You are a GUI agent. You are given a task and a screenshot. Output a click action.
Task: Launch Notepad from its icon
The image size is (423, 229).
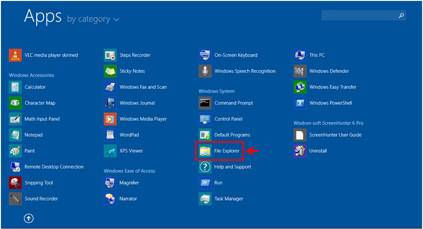point(15,135)
